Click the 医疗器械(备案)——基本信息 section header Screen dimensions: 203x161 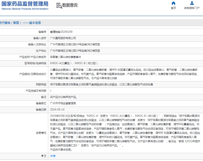pyautogui.click(x=20, y=23)
